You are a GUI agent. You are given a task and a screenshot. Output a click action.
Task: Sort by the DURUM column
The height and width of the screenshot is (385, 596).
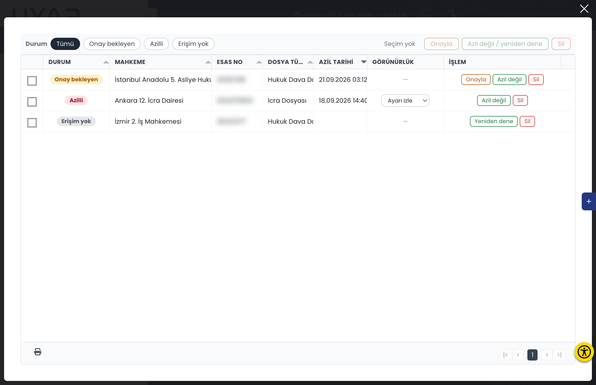pos(76,62)
